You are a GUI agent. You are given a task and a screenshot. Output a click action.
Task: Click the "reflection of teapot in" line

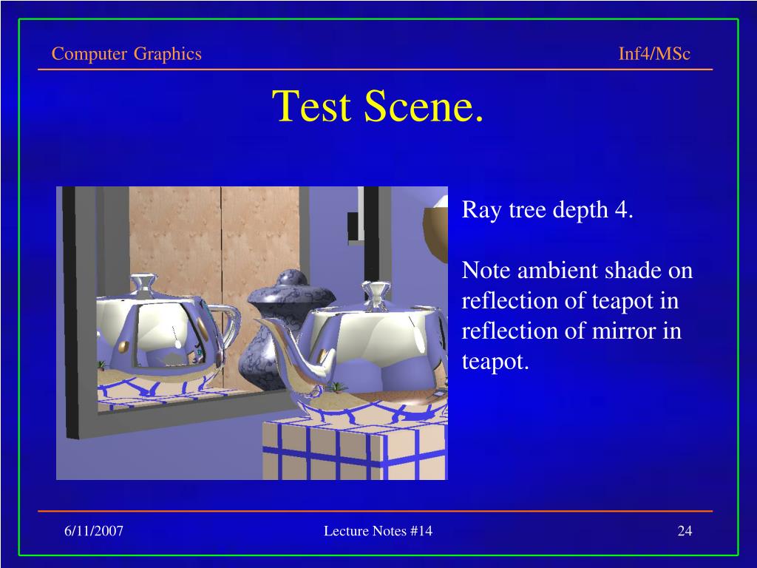click(x=570, y=301)
